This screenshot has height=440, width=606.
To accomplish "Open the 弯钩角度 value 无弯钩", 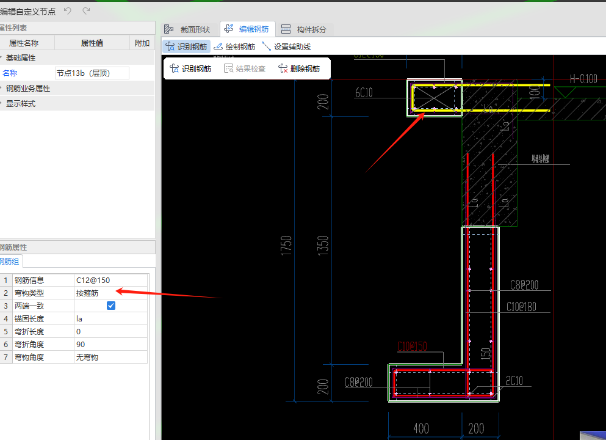I will pyautogui.click(x=110, y=357).
